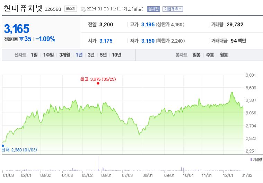Click the 거래대금 value 94 백만
The height and width of the screenshot is (183, 263).
238,41
